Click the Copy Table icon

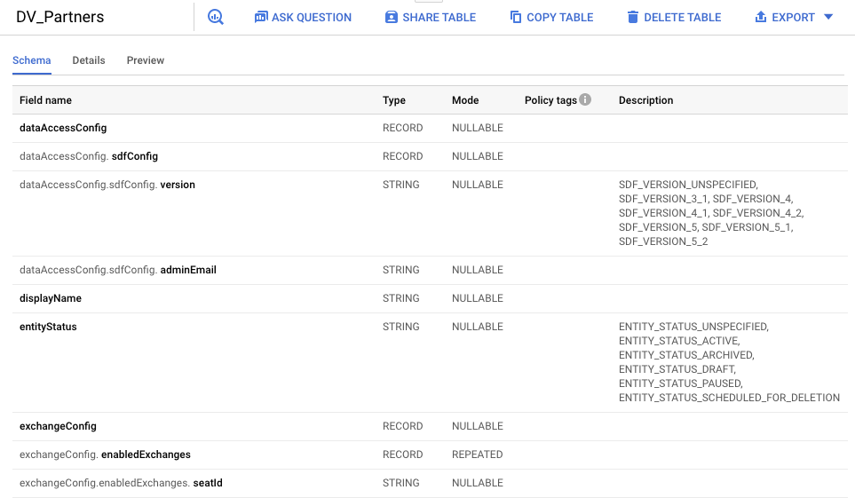(515, 17)
